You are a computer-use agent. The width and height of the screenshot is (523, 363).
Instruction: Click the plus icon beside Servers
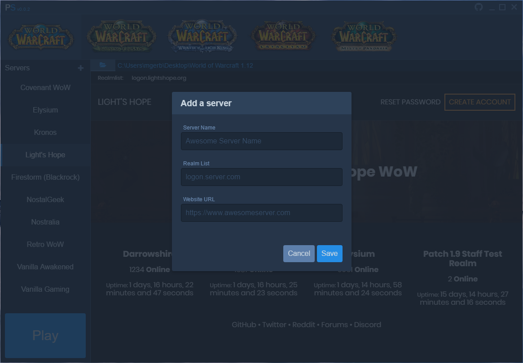tap(81, 68)
